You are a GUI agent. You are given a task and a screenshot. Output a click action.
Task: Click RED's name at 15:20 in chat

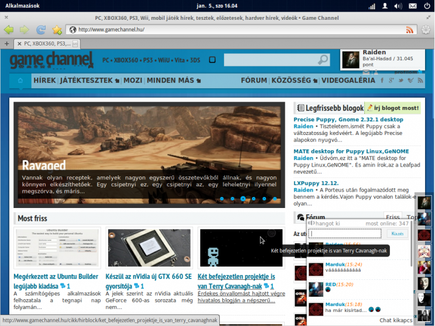pyautogui.click(x=330, y=285)
